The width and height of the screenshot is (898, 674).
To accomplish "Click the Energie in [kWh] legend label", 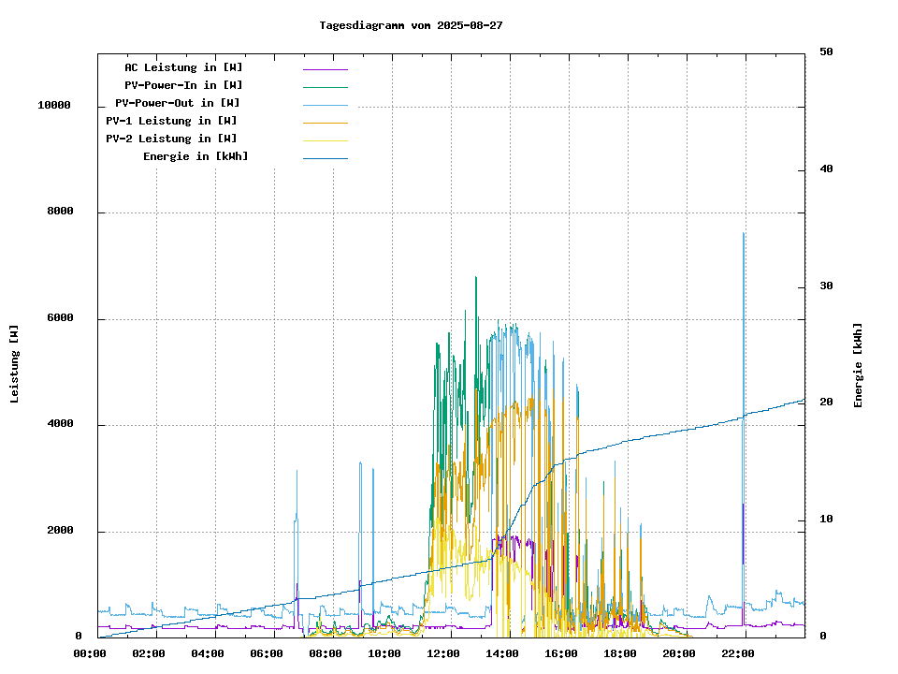I will [x=196, y=156].
